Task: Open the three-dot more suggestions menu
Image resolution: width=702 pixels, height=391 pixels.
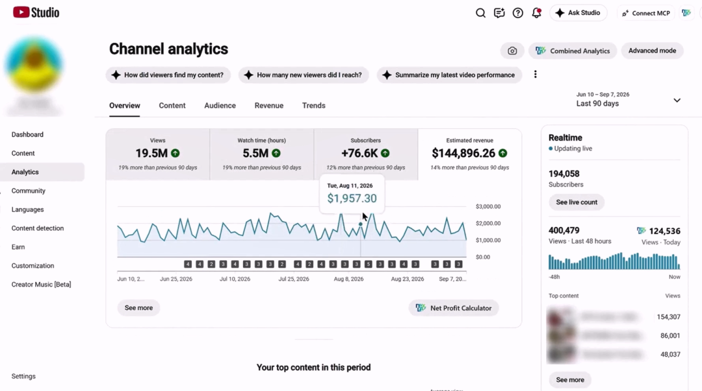Action: [x=535, y=75]
